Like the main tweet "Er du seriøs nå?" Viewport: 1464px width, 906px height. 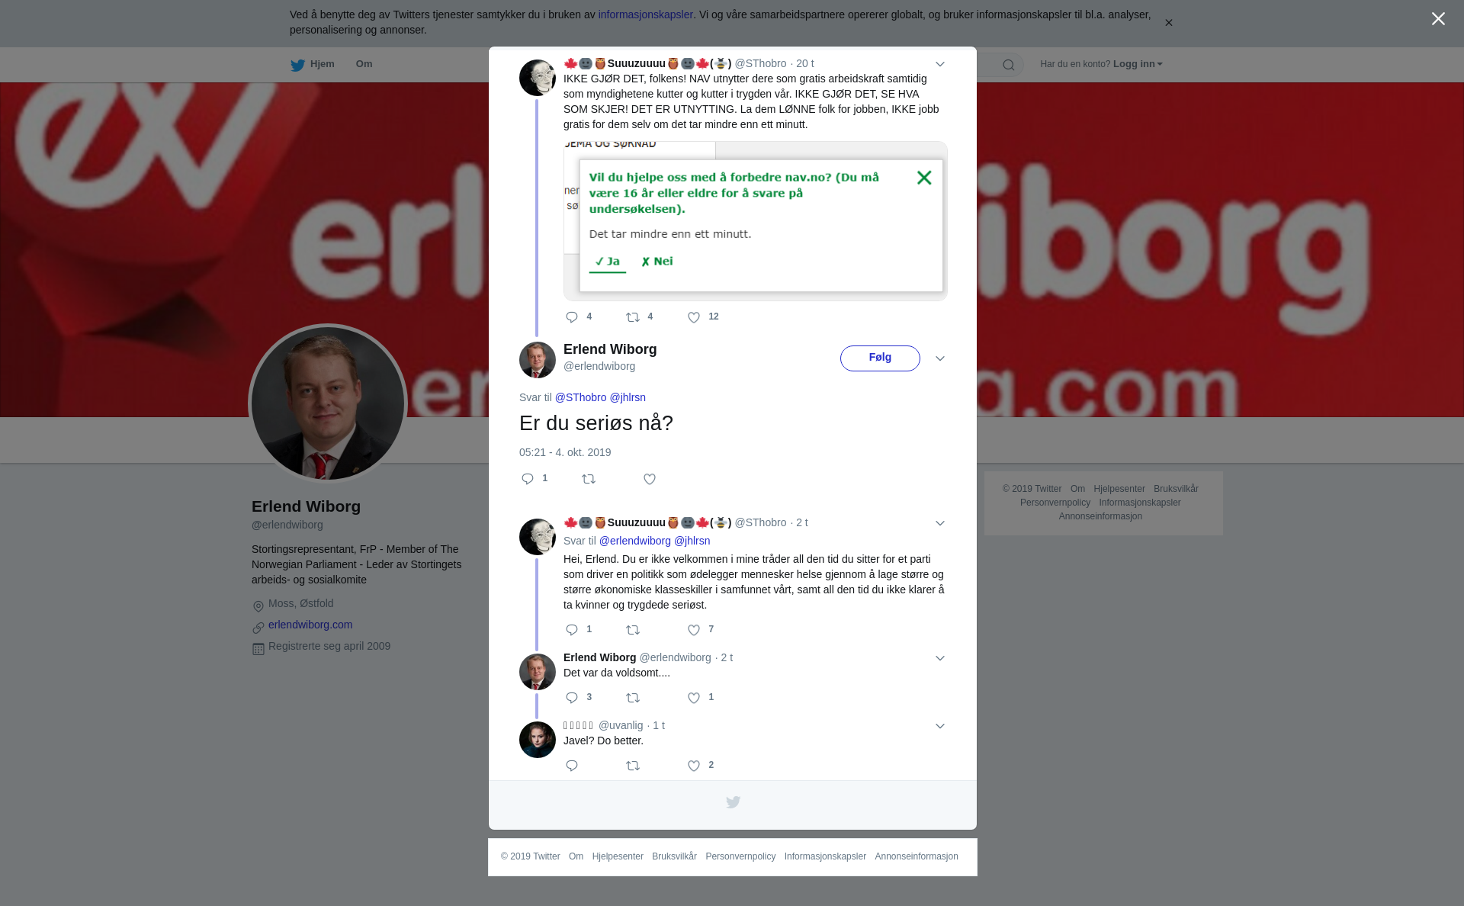650,479
